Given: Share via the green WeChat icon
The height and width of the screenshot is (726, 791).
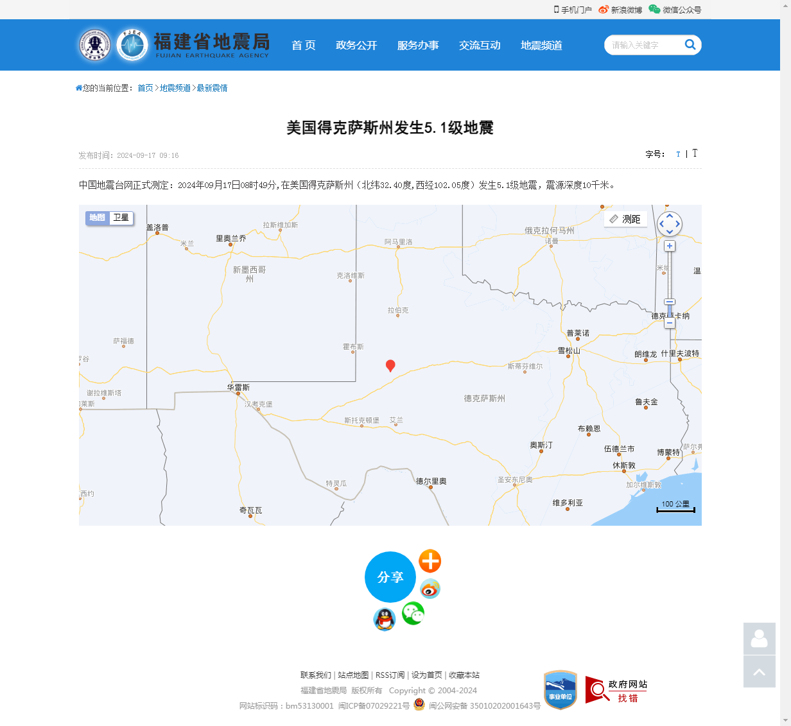Looking at the screenshot, I should 413,614.
